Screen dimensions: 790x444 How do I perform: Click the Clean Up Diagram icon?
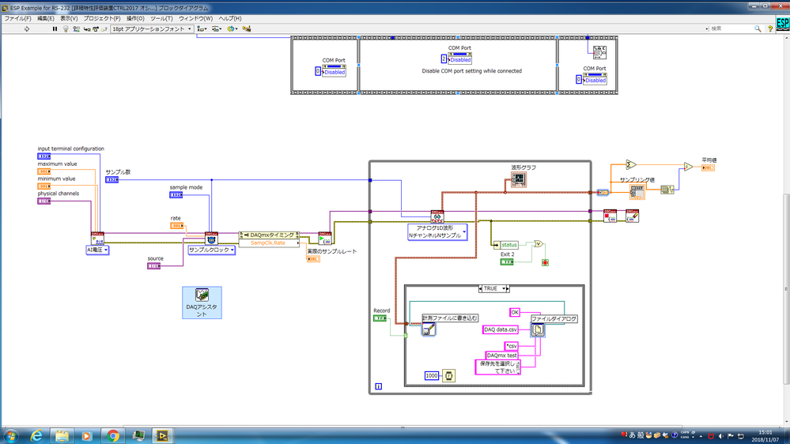[x=247, y=29]
